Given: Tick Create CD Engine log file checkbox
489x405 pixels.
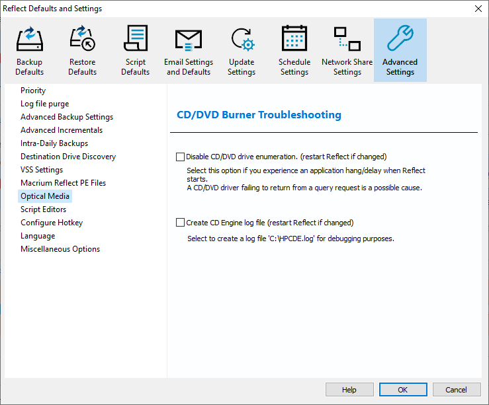Looking at the screenshot, I should point(181,223).
